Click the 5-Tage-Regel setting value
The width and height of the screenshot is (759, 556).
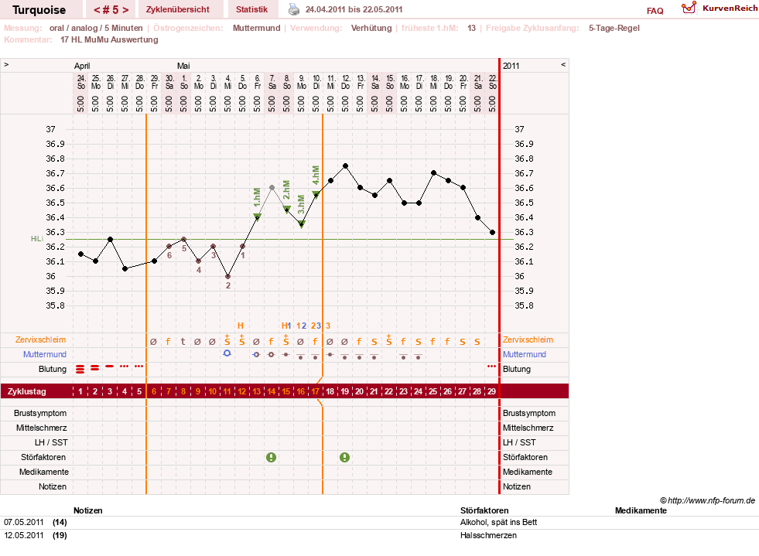point(614,28)
